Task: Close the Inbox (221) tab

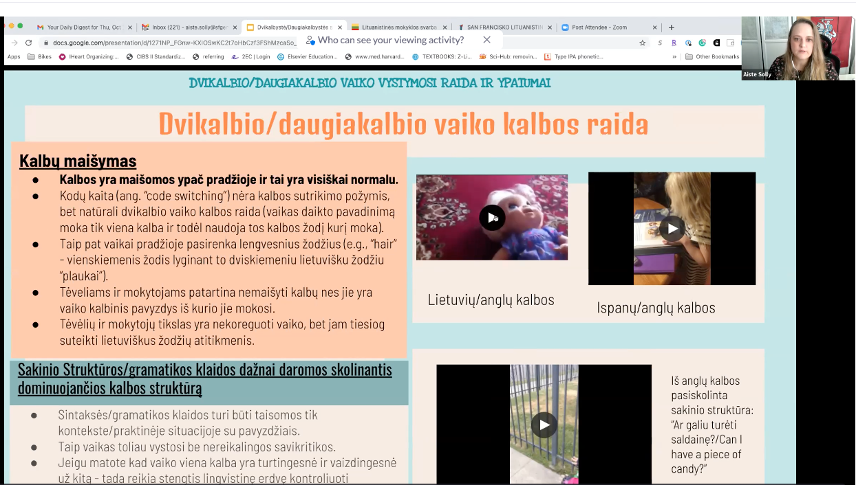Action: point(235,27)
